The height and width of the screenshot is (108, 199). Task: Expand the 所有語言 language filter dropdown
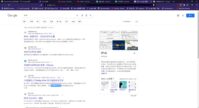(127, 22)
